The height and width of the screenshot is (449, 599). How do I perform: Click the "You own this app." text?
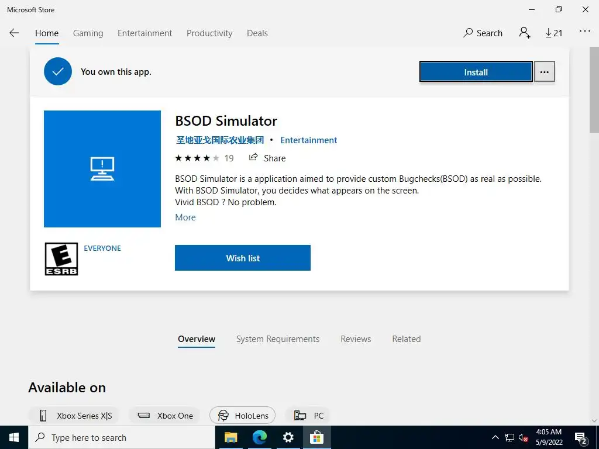pyautogui.click(x=116, y=72)
